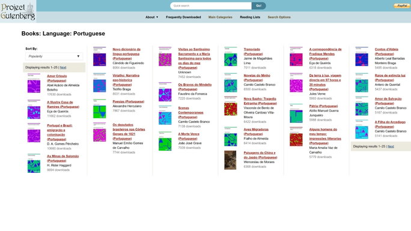
Task: Open the About dropdown menu
Action: [152, 17]
